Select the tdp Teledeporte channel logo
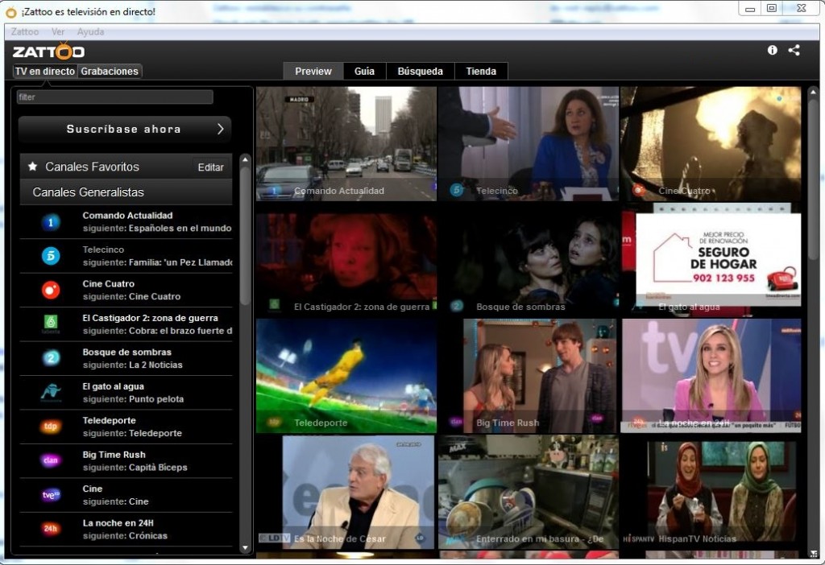825x565 pixels. pyautogui.click(x=51, y=427)
